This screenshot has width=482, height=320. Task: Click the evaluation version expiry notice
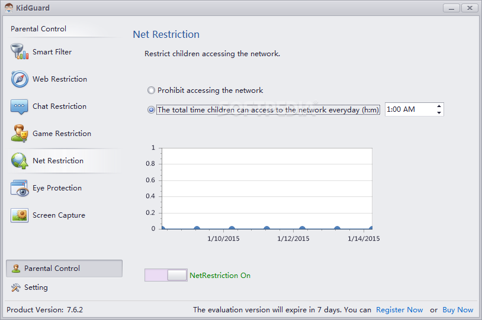(282, 310)
